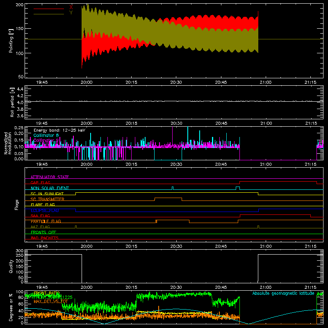Click the yellow FRONT_RATIO legend label
Image resolution: width=328 pixels, height=328 pixels.
tap(47, 293)
